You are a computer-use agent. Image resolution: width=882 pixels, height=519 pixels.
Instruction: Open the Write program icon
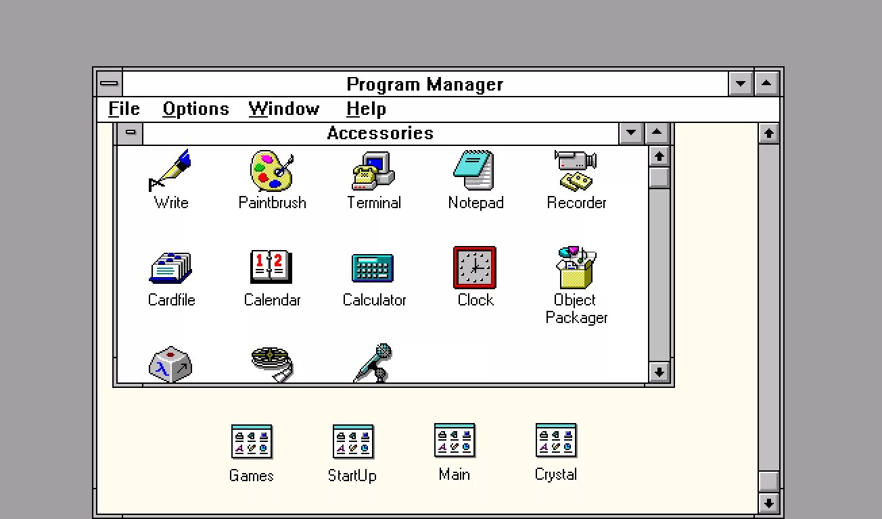click(170, 171)
